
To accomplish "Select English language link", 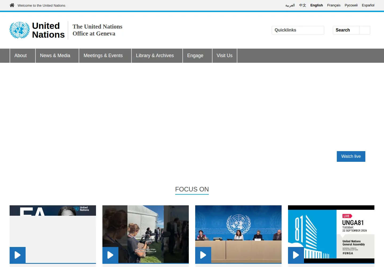I will pos(317,5).
